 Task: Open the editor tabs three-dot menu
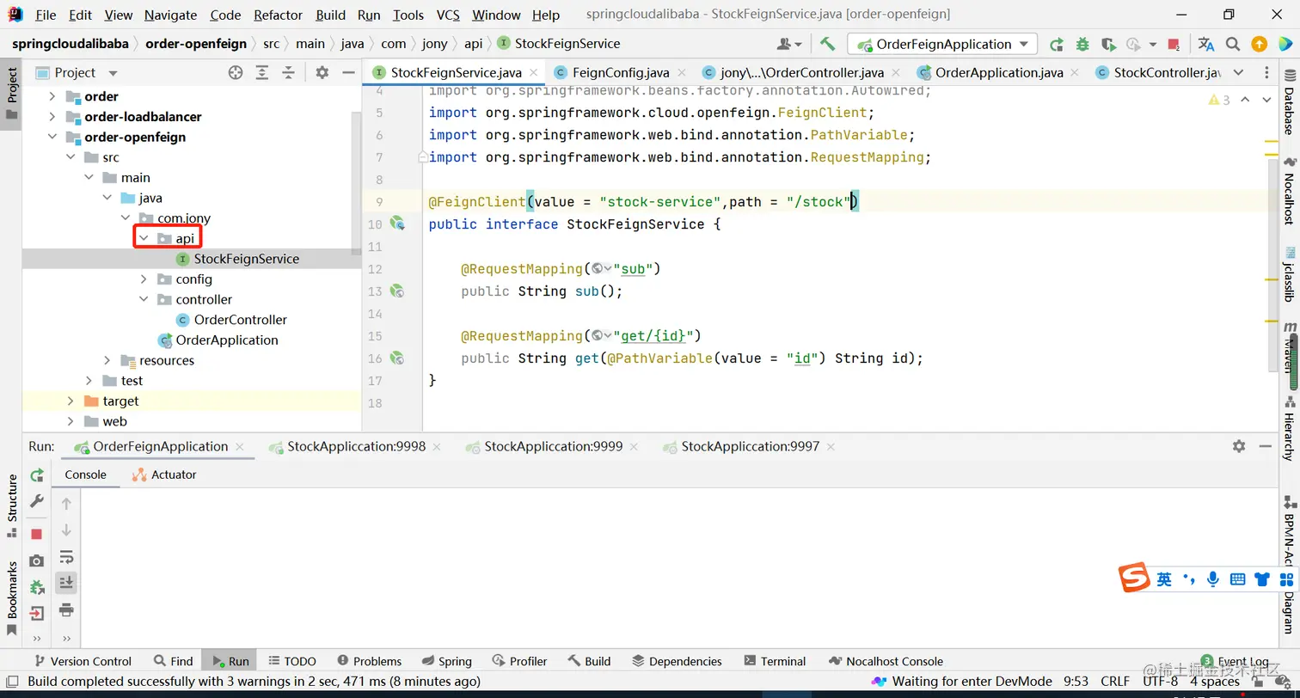1266,72
